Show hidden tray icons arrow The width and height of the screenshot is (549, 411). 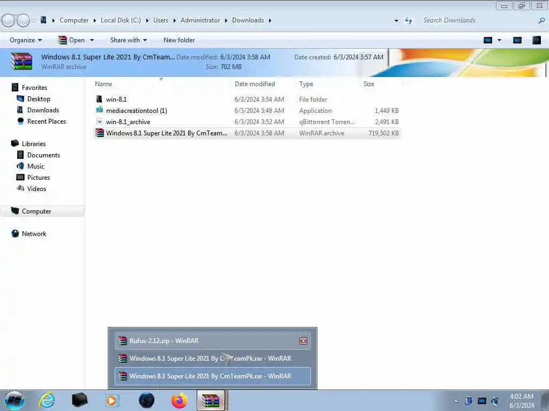click(456, 401)
